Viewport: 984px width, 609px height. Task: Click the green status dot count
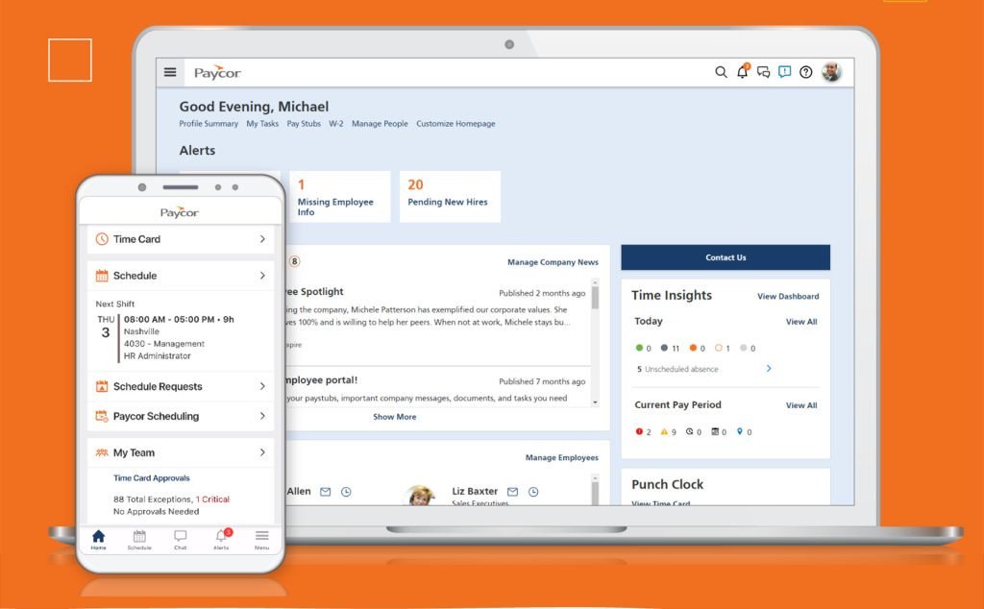(x=643, y=348)
